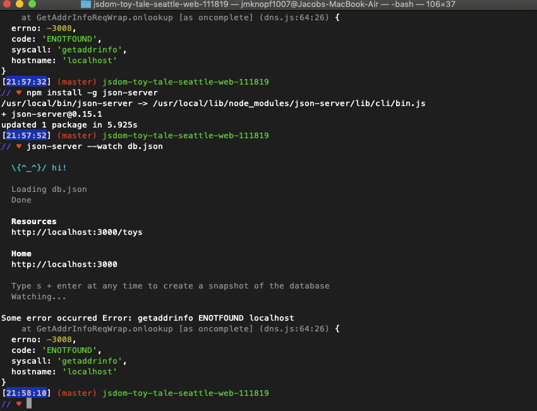
Task: Click the highlighted timestamp 21:58:10
Action: [27, 393]
